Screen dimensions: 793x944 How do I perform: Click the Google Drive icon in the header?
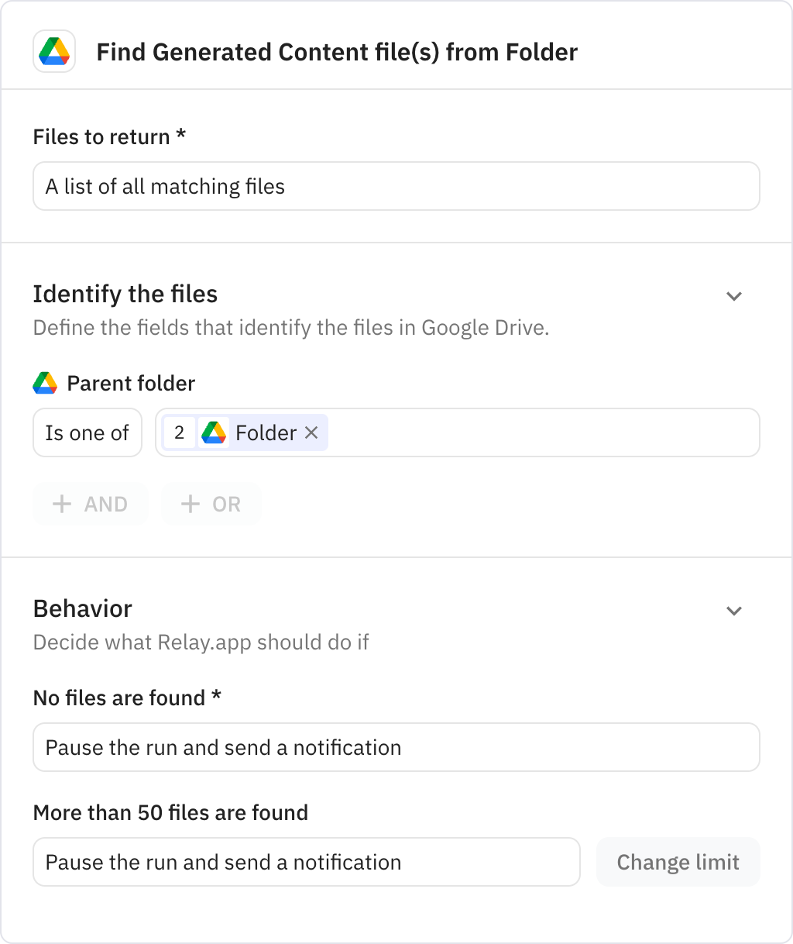(54, 52)
